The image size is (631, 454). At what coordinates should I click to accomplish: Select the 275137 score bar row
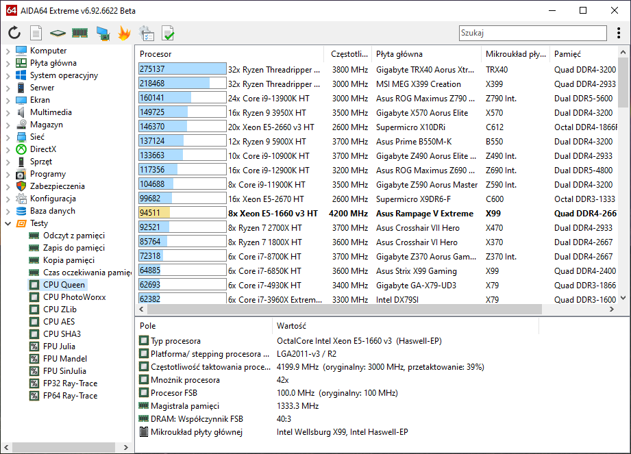(182, 69)
